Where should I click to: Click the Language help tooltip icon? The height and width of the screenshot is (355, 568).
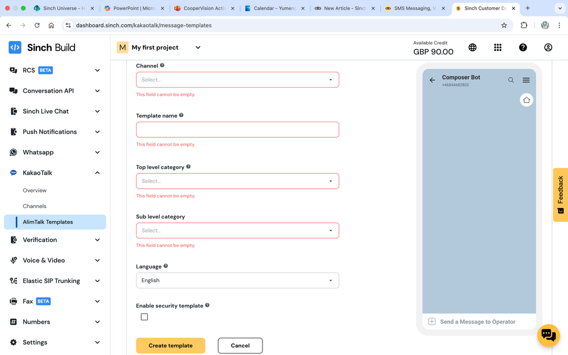(166, 266)
